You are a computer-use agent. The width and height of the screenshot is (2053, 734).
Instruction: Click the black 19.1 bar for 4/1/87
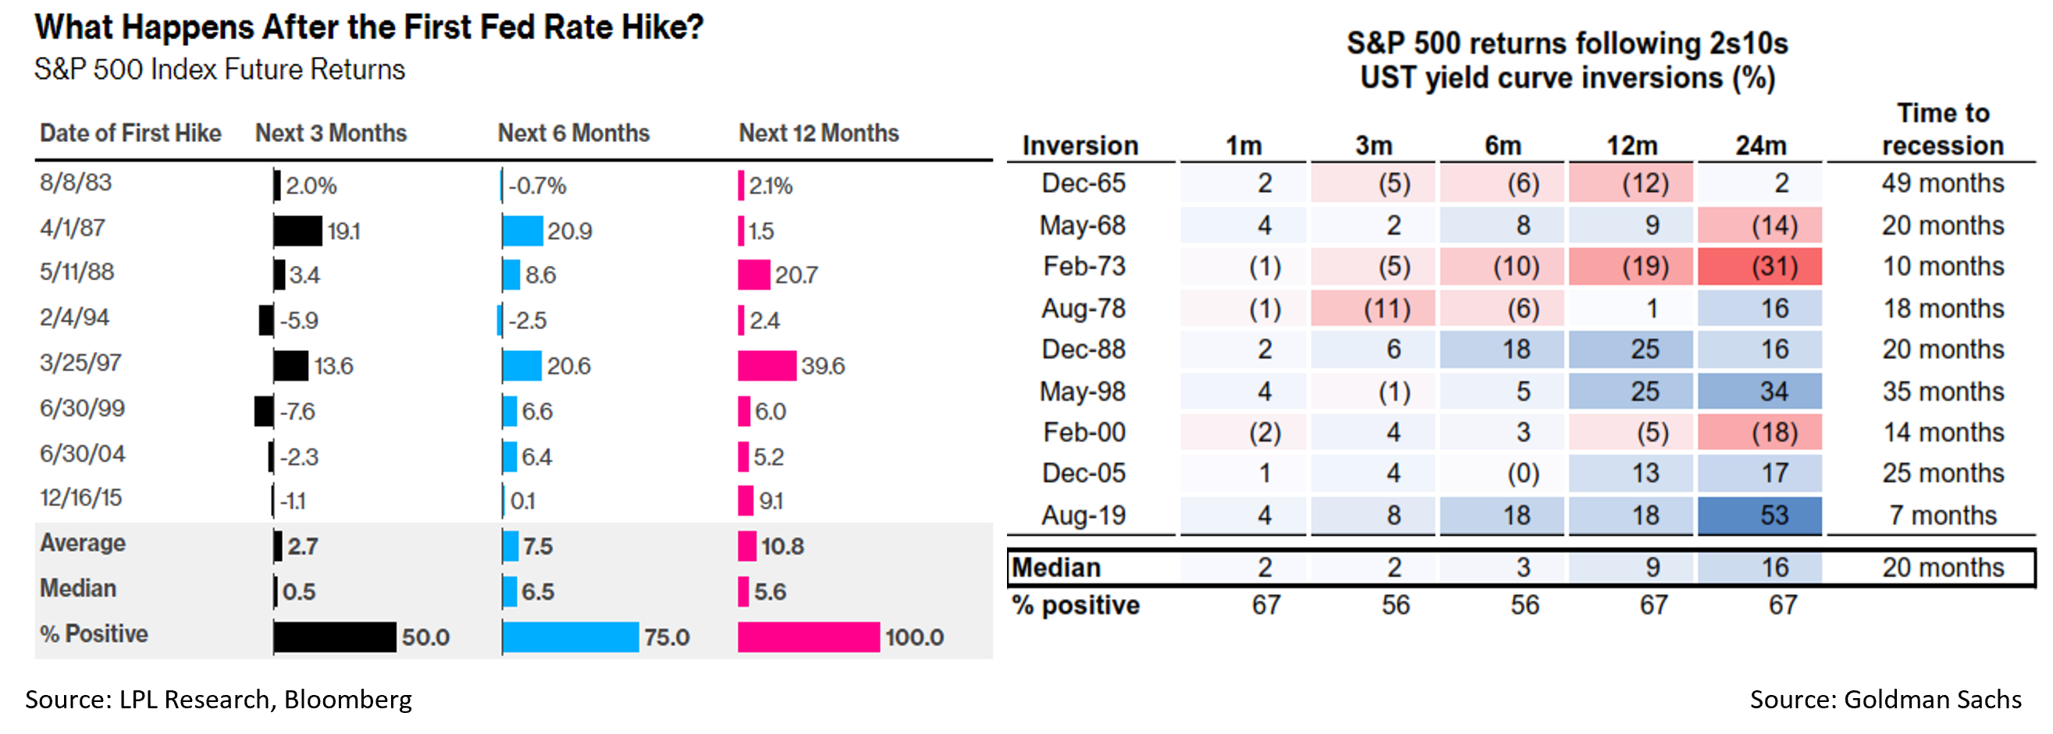coord(298,231)
